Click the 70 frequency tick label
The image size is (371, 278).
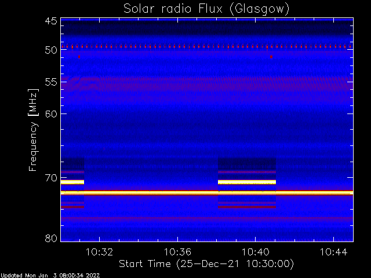pos(51,178)
